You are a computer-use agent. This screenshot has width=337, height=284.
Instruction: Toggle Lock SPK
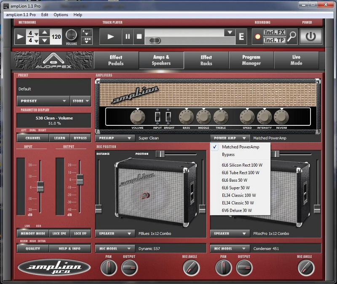(59, 234)
